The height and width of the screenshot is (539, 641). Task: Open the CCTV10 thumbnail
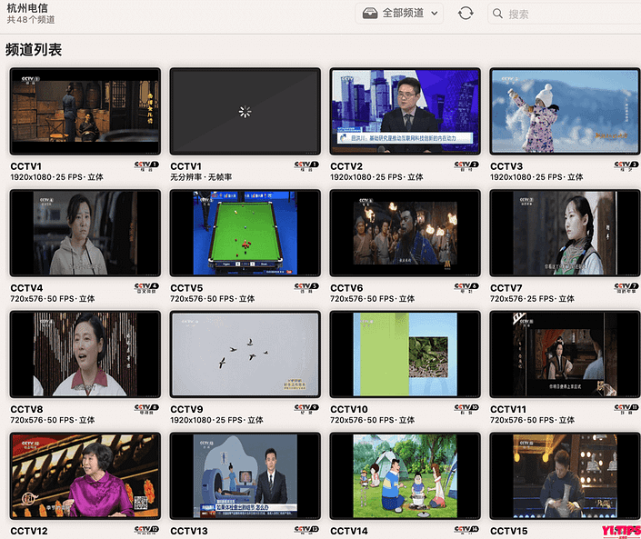[406, 354]
